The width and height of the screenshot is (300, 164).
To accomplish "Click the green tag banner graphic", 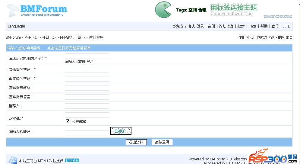I will click(x=234, y=10).
